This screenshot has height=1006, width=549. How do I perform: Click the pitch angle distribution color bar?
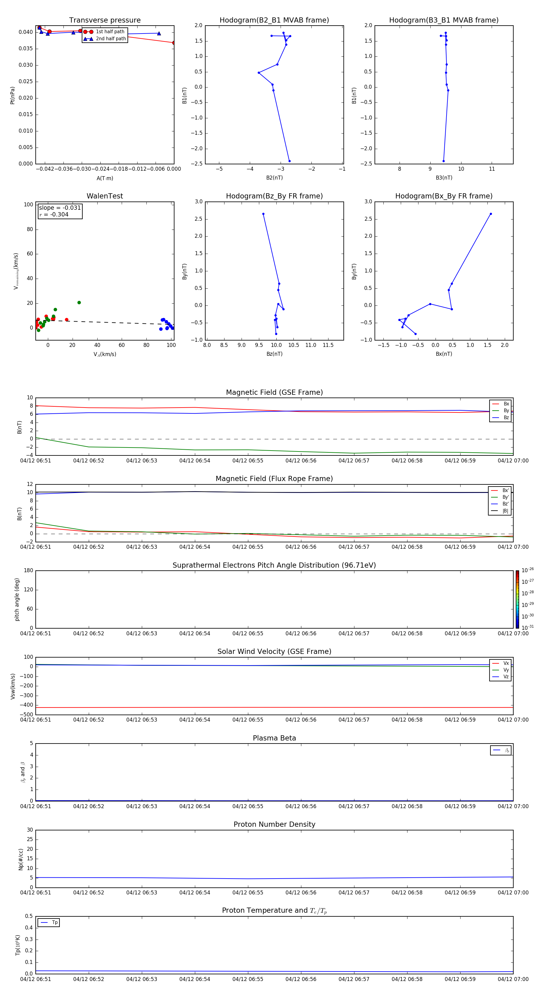coord(517,599)
